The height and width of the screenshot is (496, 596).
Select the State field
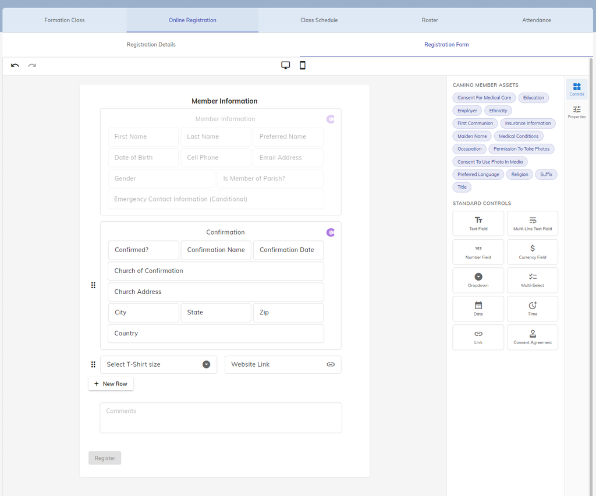pyautogui.click(x=216, y=313)
